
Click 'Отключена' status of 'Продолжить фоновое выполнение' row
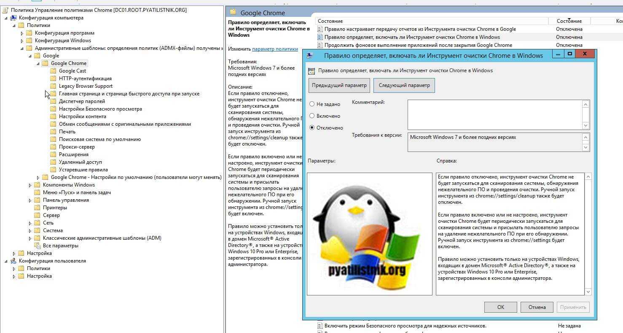569,45
